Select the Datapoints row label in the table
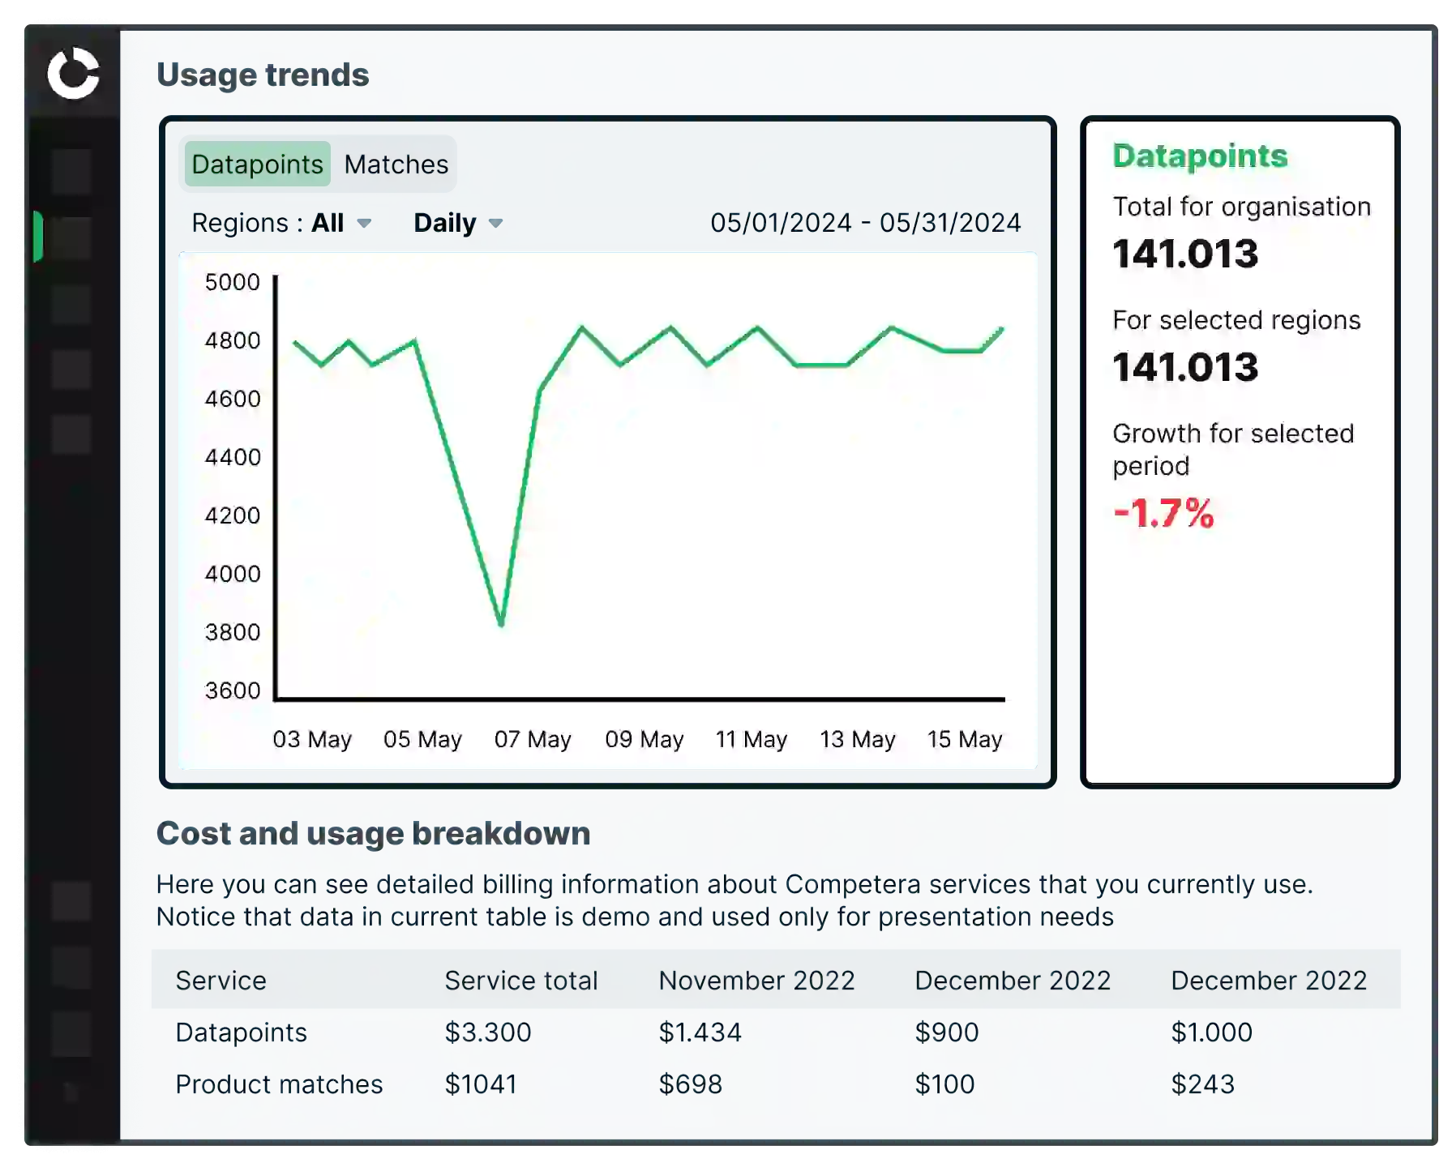 241,1032
